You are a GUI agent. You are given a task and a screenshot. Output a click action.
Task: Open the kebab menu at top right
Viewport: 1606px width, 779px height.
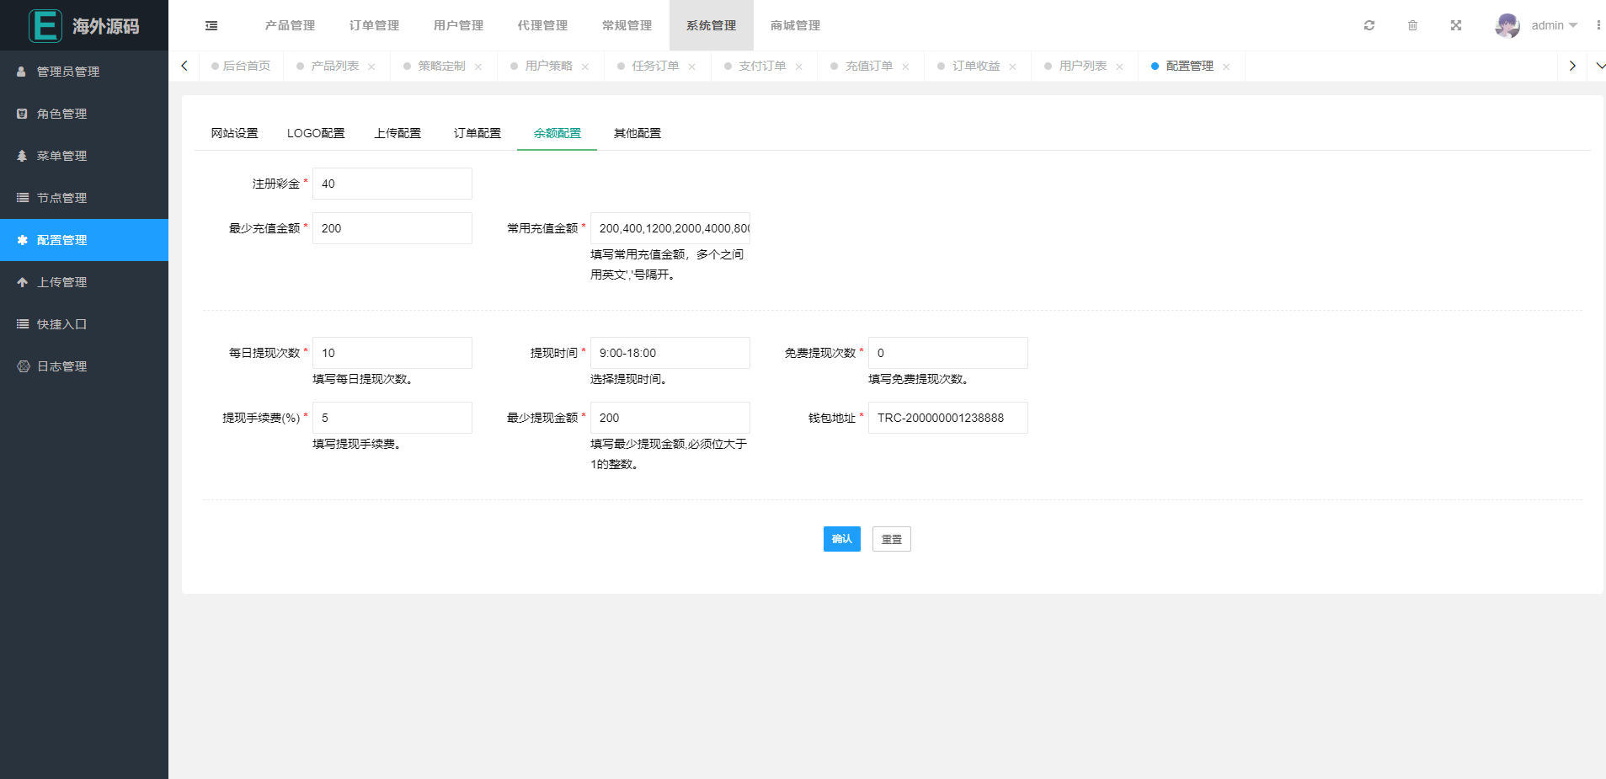pos(1597,25)
